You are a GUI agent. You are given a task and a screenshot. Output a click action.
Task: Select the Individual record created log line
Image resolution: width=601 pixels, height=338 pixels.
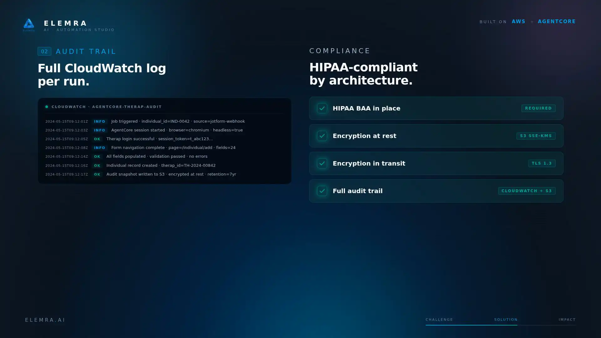164,166
